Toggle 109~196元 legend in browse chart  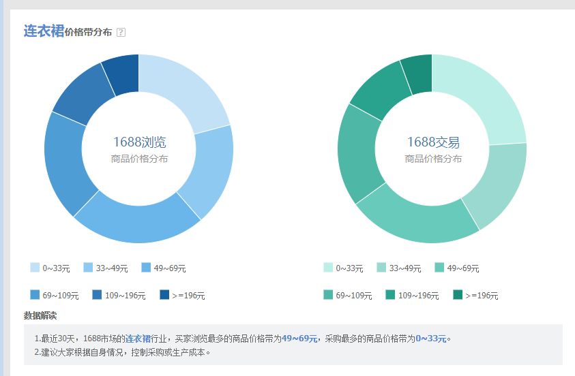click(119, 295)
